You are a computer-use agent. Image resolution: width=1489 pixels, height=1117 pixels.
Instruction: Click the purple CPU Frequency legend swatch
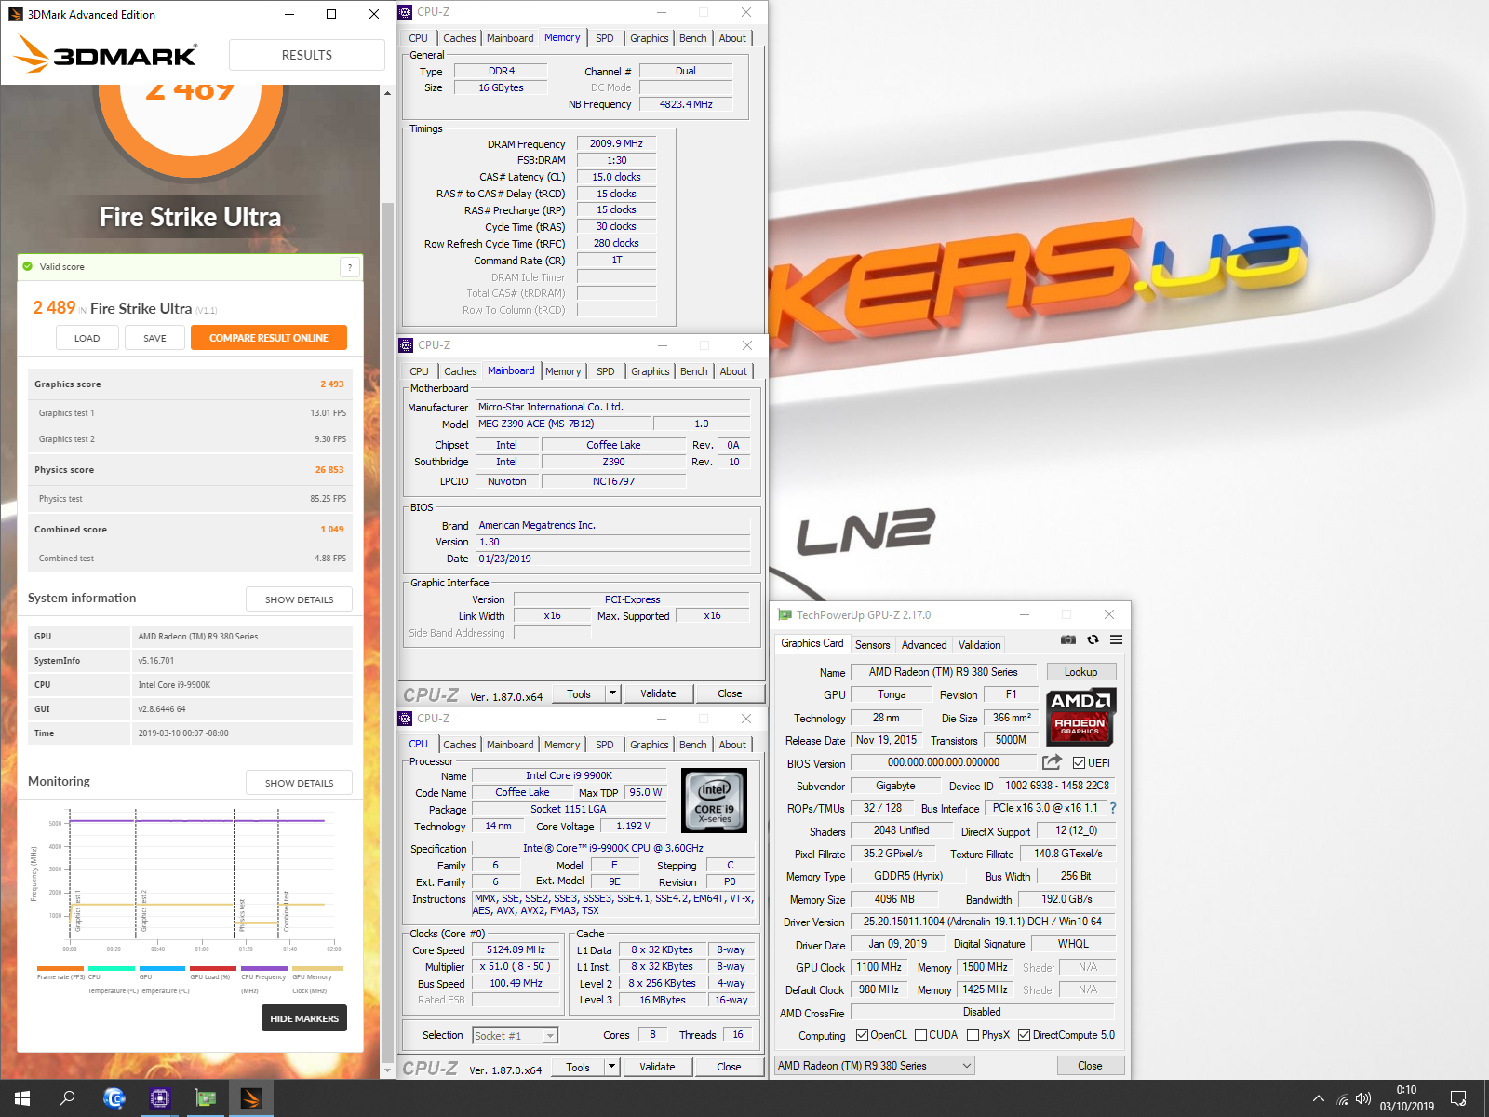(264, 968)
